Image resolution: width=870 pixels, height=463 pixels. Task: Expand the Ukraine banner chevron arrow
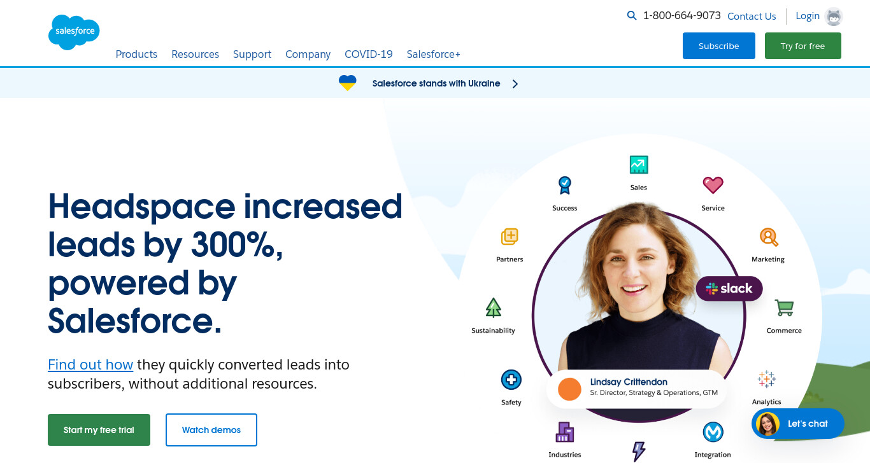(515, 84)
